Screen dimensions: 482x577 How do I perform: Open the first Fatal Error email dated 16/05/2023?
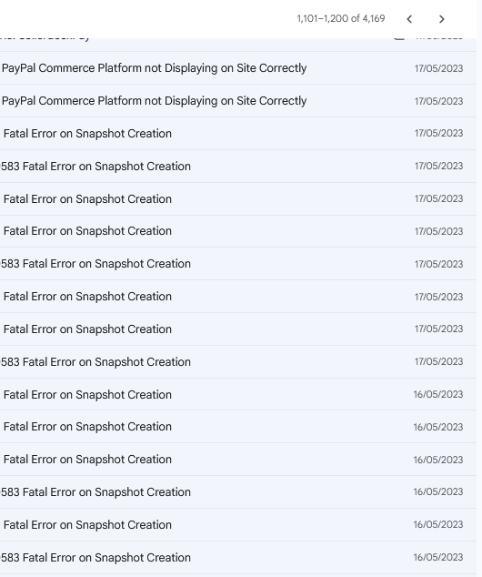(238, 394)
